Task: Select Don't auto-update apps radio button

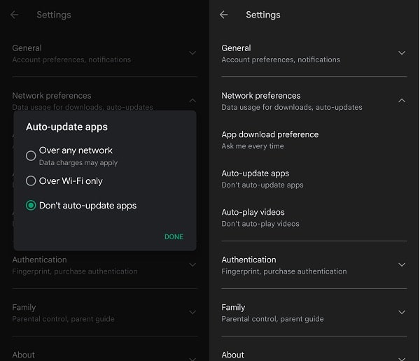Action: [x=31, y=206]
